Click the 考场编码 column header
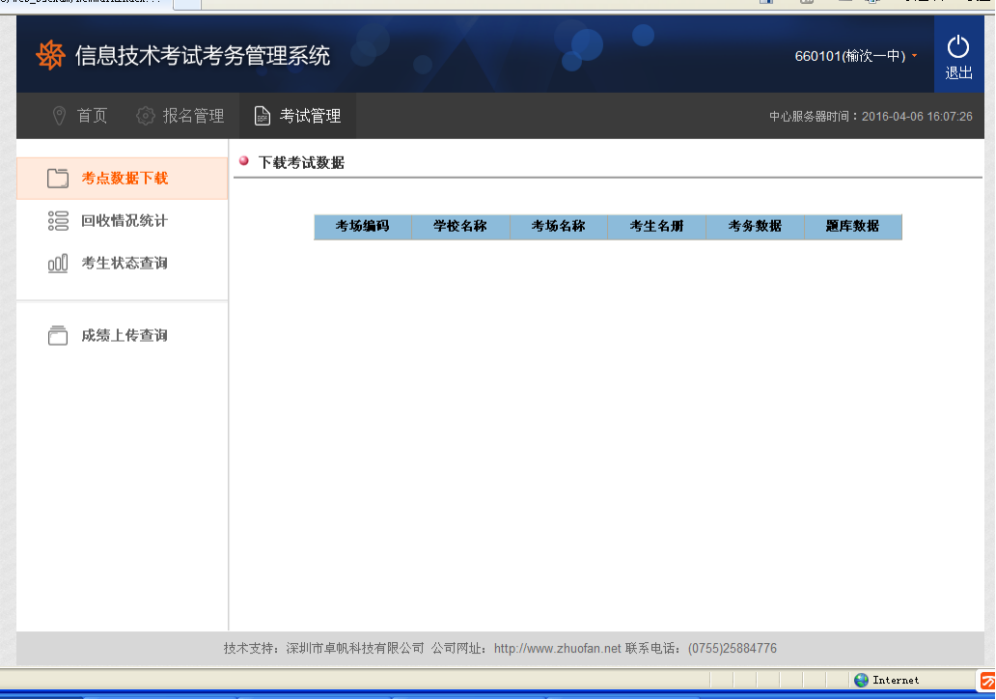The width and height of the screenshot is (996, 700). [362, 227]
